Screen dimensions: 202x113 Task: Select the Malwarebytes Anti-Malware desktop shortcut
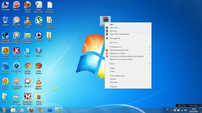28,99
